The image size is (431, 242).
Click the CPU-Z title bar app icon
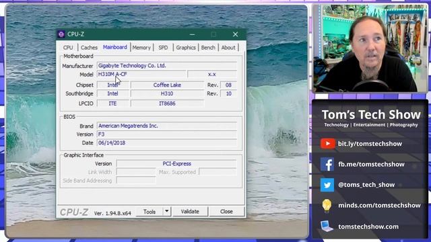pos(61,34)
